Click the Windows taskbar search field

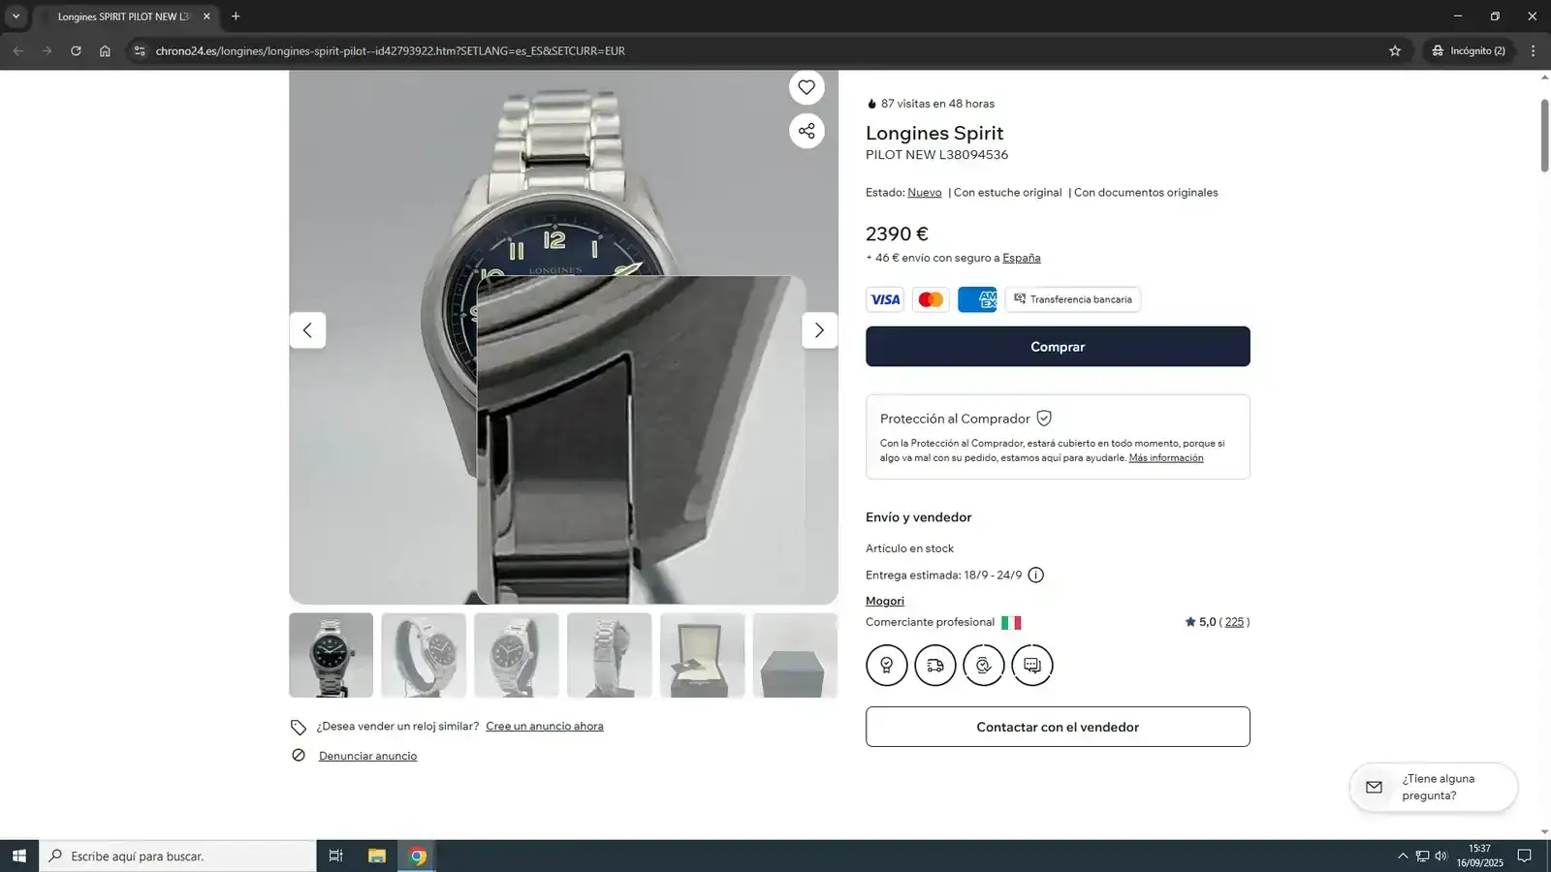tap(179, 856)
